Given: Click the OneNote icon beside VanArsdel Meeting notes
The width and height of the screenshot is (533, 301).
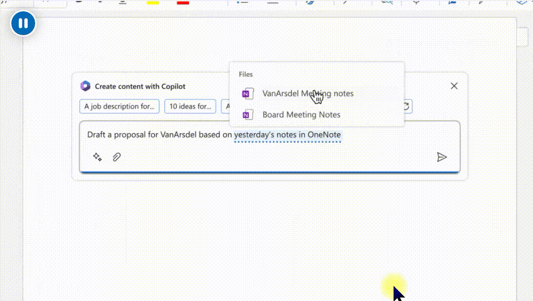Looking at the screenshot, I should coord(247,94).
